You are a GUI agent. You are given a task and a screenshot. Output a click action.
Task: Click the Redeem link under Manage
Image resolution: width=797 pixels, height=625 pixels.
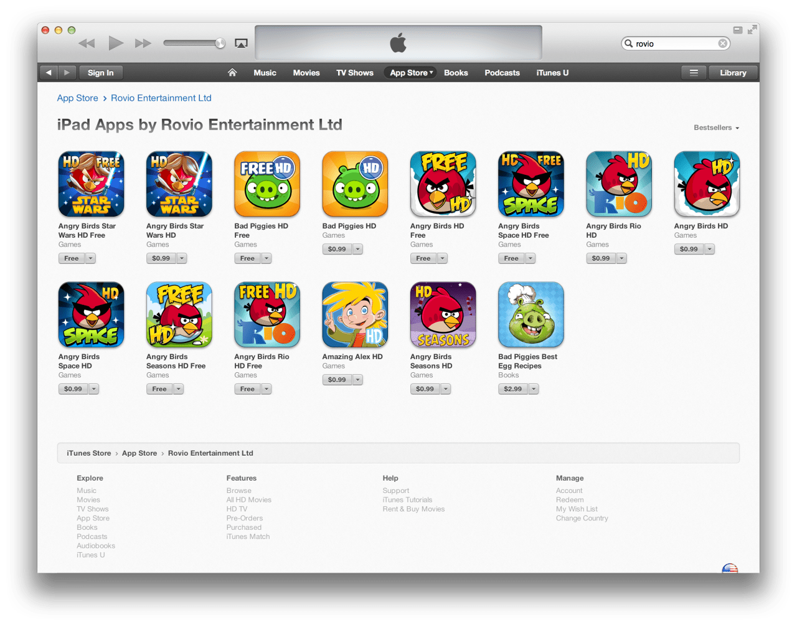[x=570, y=500]
